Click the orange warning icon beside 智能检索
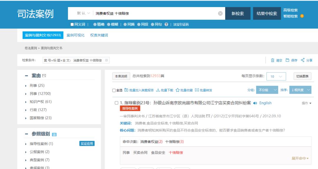This screenshot has width=318, height=169. (x=302, y=16)
